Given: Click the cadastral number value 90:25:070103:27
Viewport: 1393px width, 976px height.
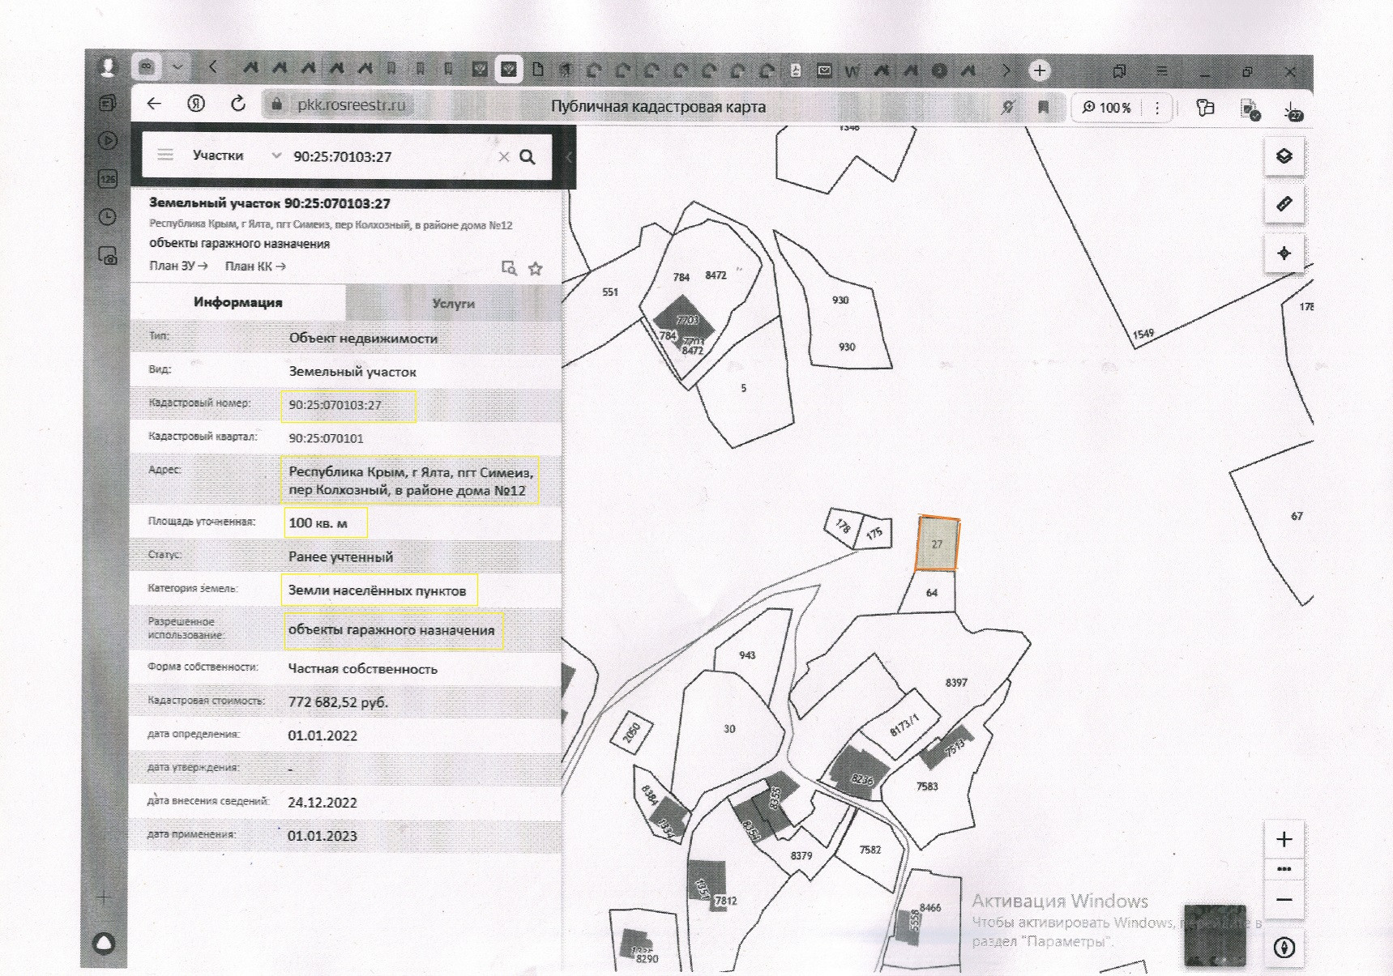Looking at the screenshot, I should tap(335, 405).
